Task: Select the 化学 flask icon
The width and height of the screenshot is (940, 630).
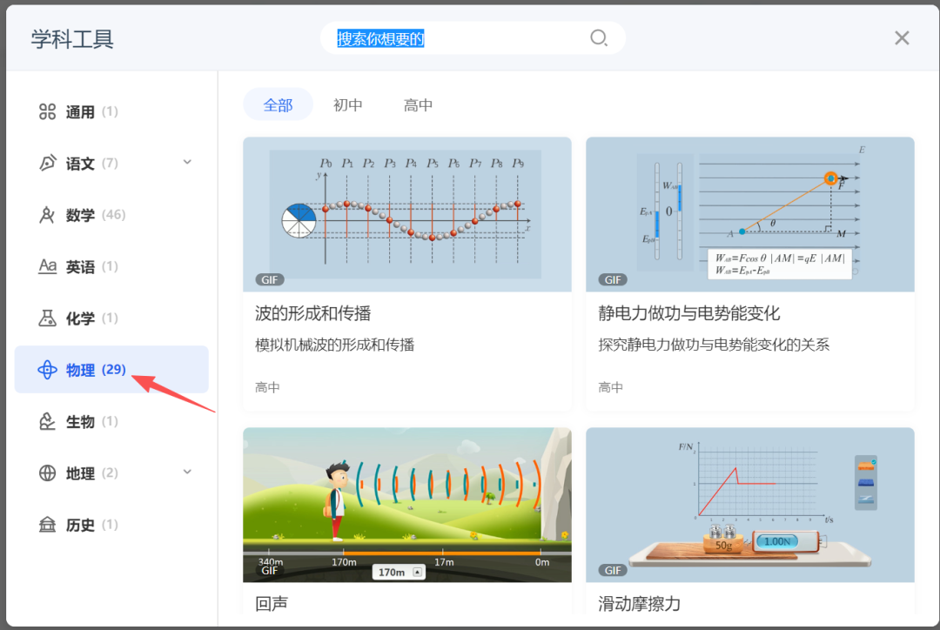Action: (49, 318)
